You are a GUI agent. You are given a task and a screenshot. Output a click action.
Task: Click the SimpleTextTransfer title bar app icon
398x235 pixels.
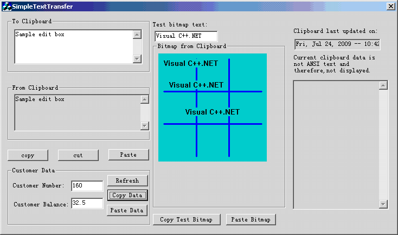click(7, 6)
